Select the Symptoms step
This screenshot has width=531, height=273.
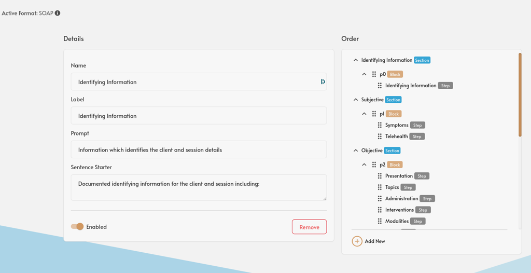coord(397,125)
